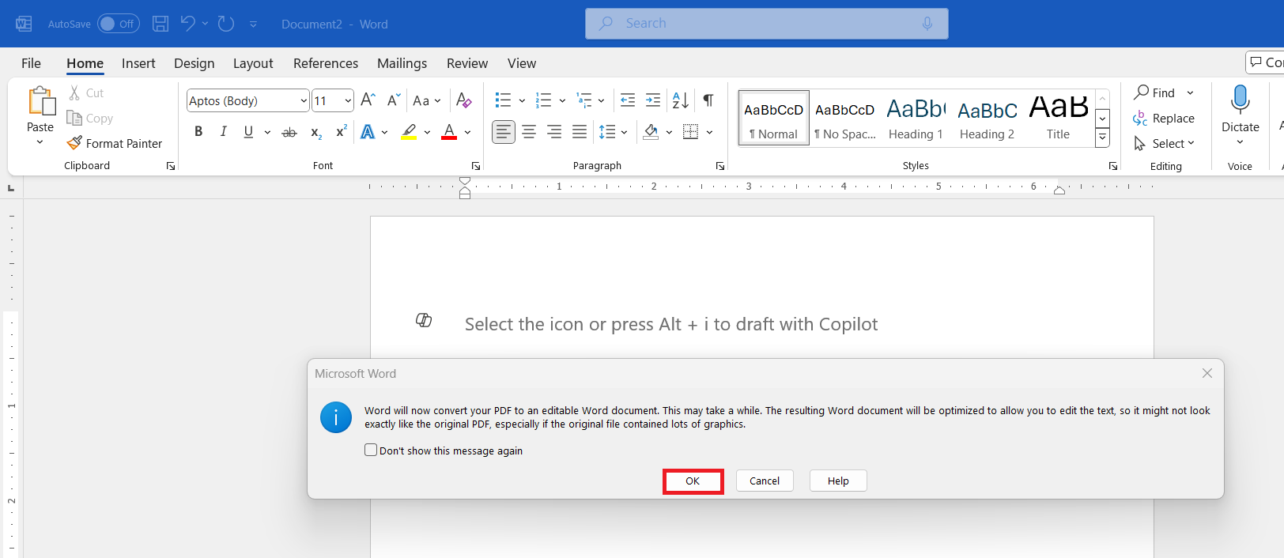This screenshot has width=1284, height=558.
Task: Apply Heading 1 style
Action: (x=916, y=118)
